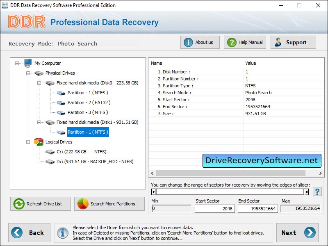The image size is (328, 246).
Task: Click the details table horizontal scrollbar
Action: [230, 173]
